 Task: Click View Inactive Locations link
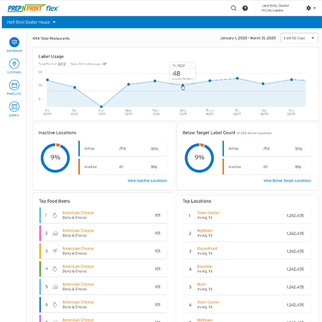(147, 181)
